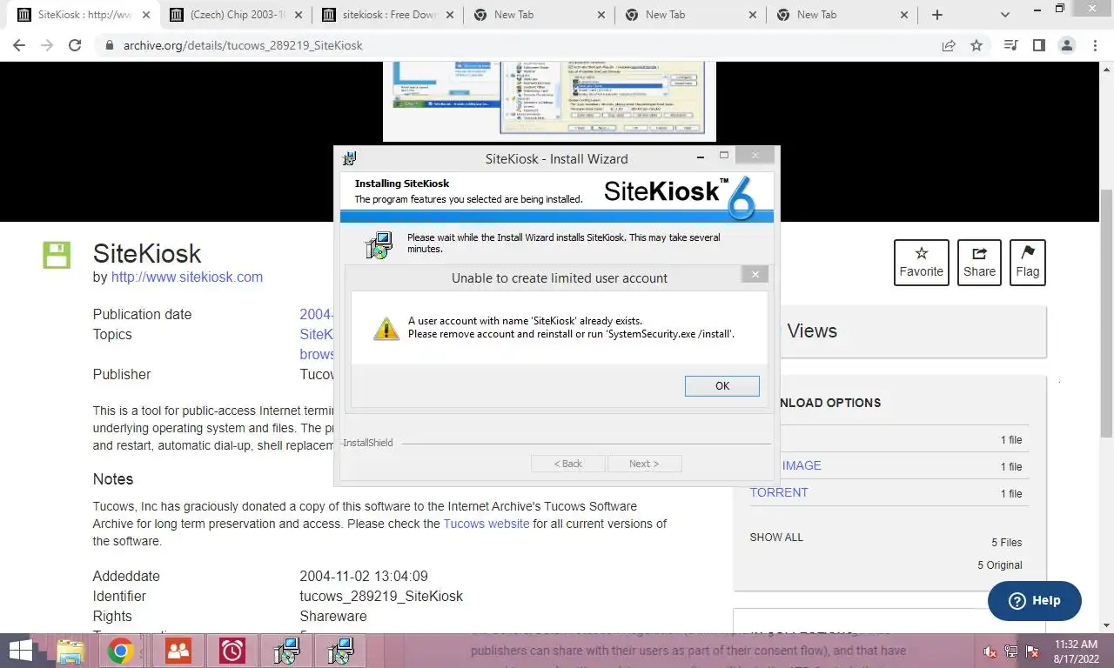
Task: Open the tab search dropdown arrow
Action: (1005, 15)
